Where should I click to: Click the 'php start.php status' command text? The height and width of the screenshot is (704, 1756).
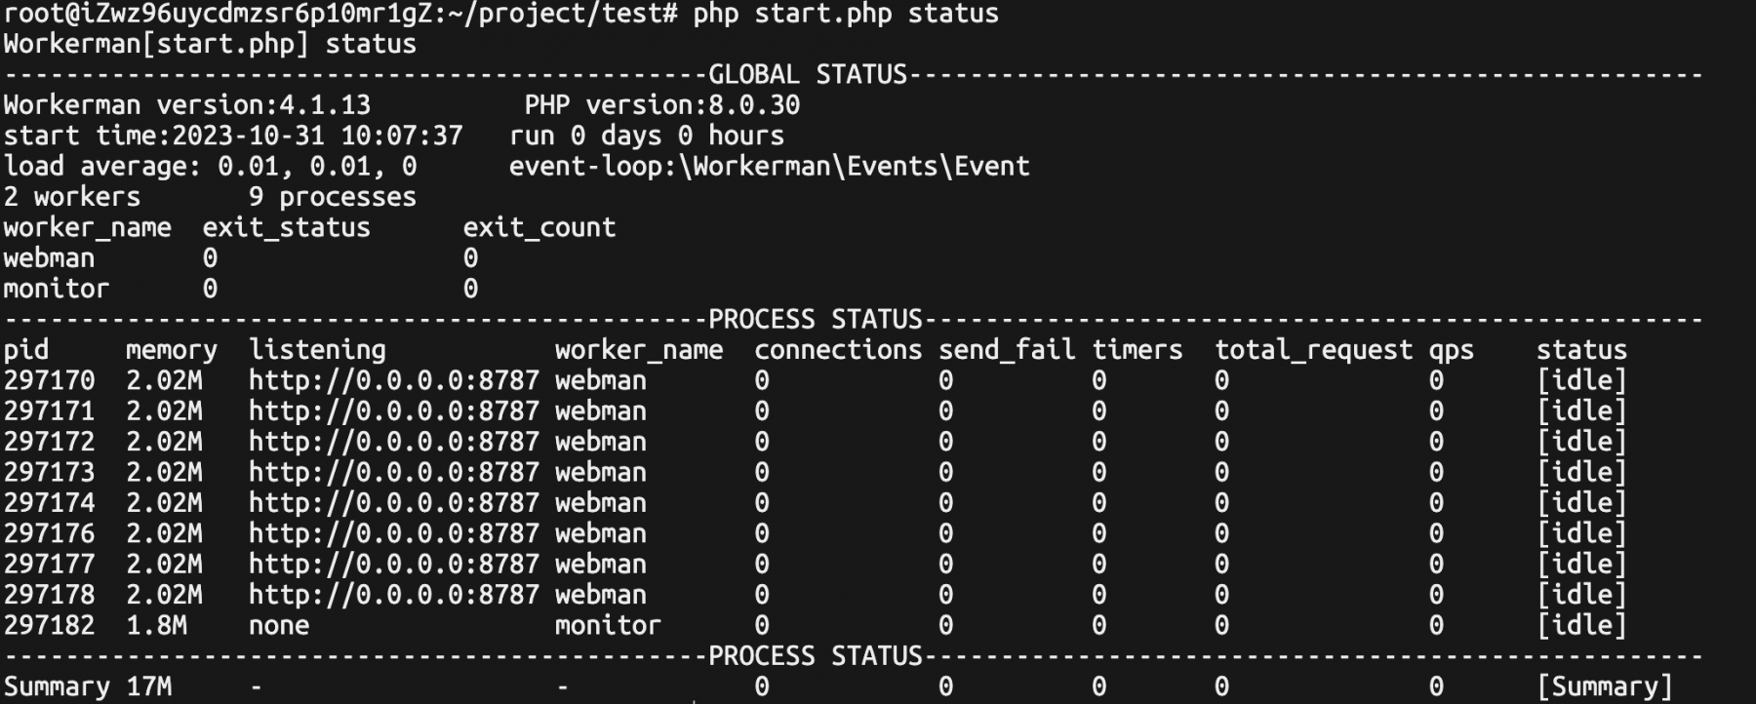click(x=845, y=14)
